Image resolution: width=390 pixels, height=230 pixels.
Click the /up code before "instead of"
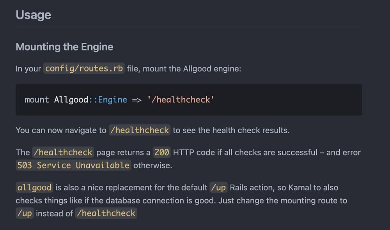pos(24,213)
